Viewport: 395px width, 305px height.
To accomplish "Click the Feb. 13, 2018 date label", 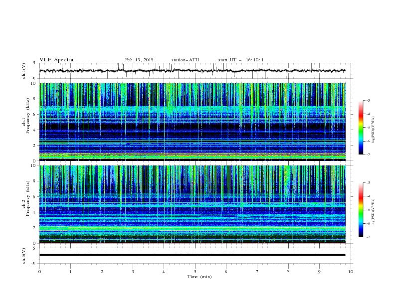I will pos(139,60).
